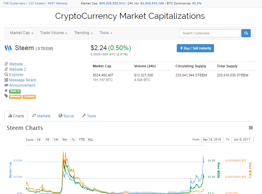Screen dimensions: 262x194
Task: Set chart zoom to 7d
Action: [x=47, y=140]
